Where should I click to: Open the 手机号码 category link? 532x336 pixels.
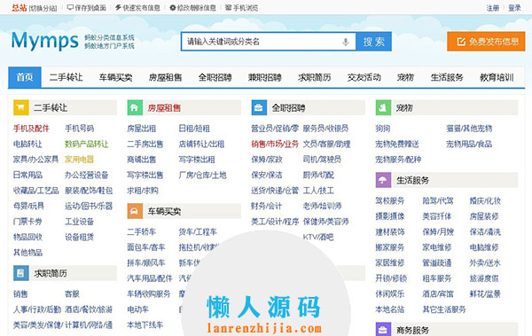tap(80, 129)
